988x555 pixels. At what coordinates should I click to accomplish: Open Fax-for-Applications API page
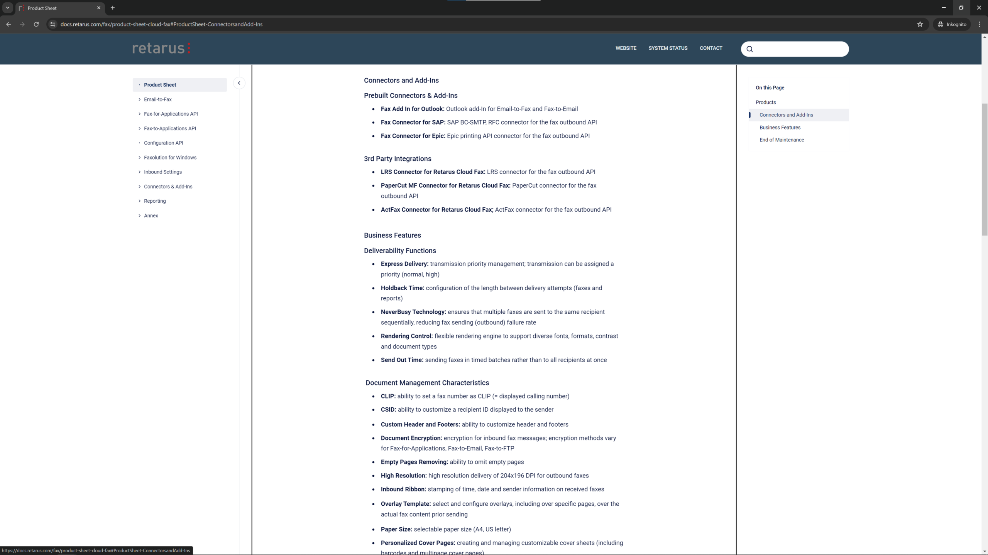[171, 114]
